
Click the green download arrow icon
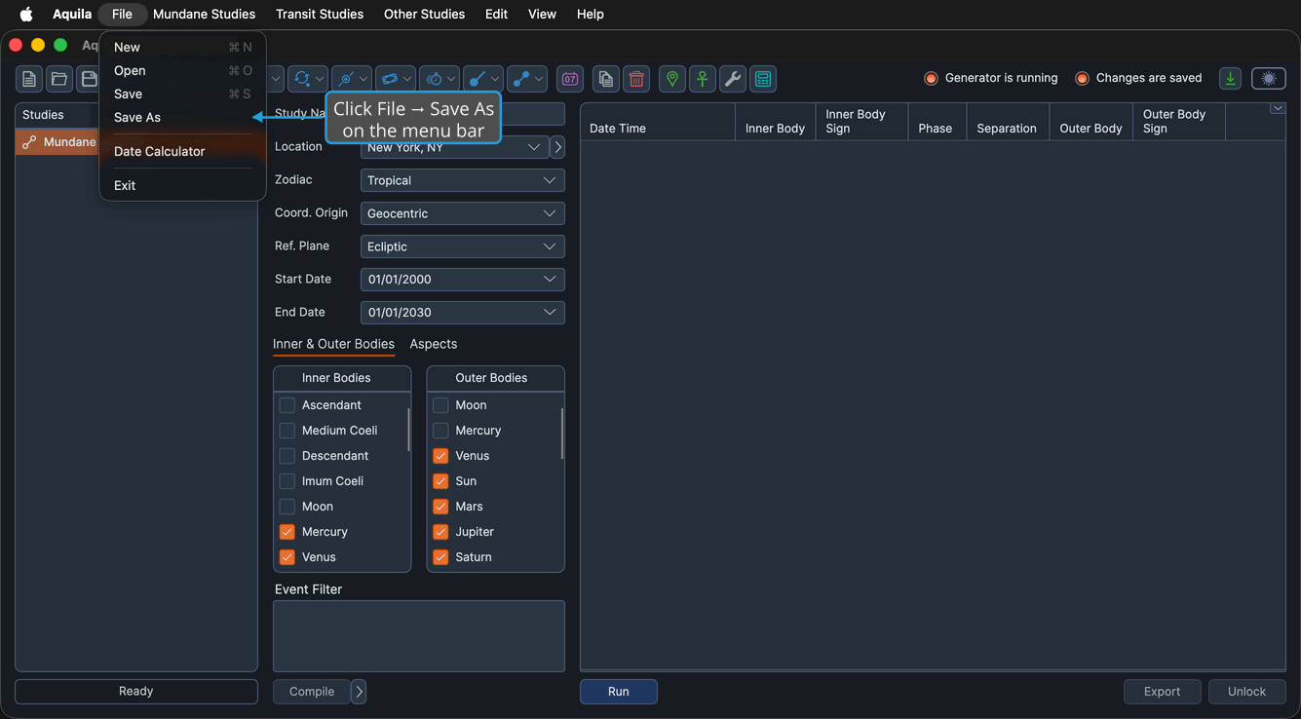(1231, 79)
